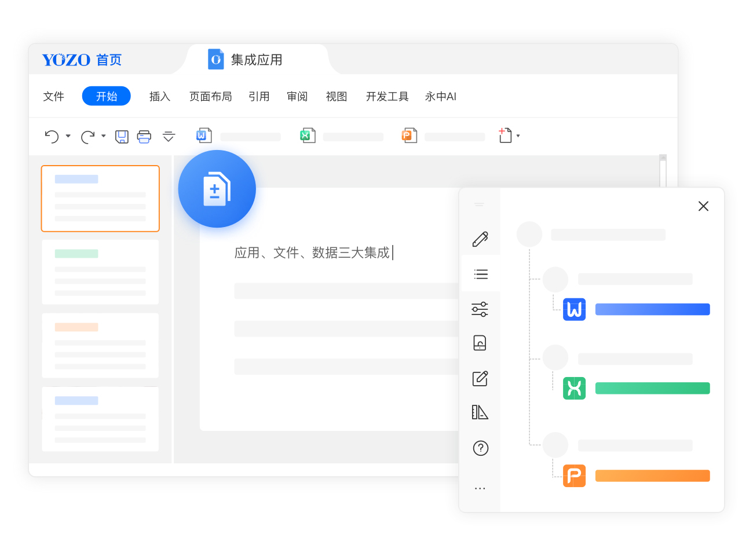Click the orange P presentation icon in toolbar
This screenshot has height=556, width=753.
410,136
